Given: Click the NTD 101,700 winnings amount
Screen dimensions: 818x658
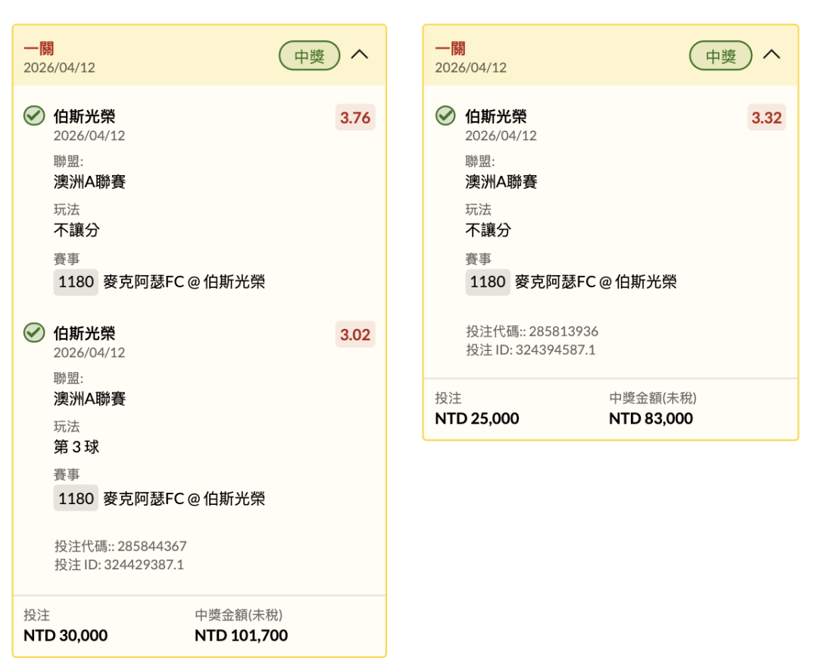Looking at the screenshot, I should (241, 635).
